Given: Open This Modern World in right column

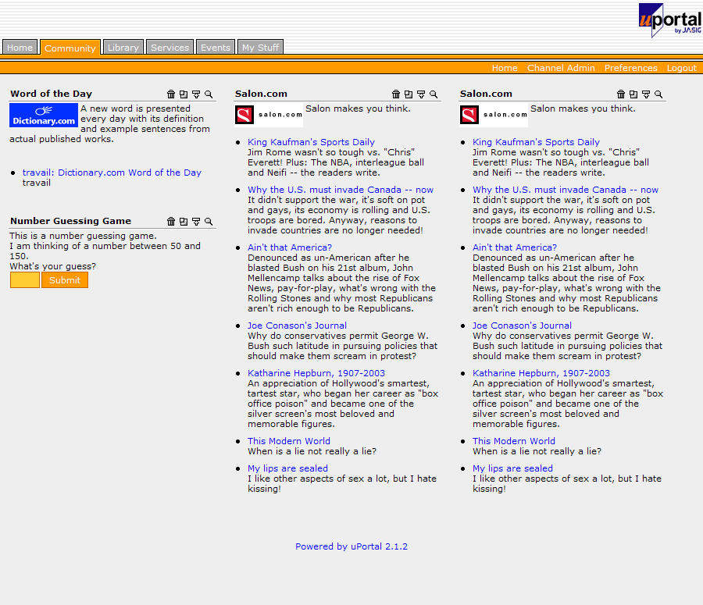Looking at the screenshot, I should pos(514,441).
